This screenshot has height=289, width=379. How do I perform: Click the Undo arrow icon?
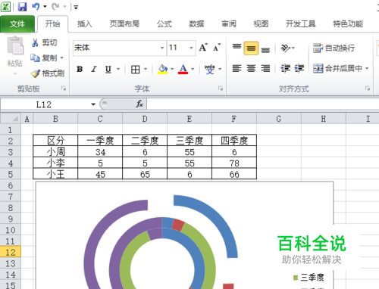[36, 7]
